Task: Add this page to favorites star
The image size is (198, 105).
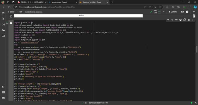Action: [x=160, y=7]
